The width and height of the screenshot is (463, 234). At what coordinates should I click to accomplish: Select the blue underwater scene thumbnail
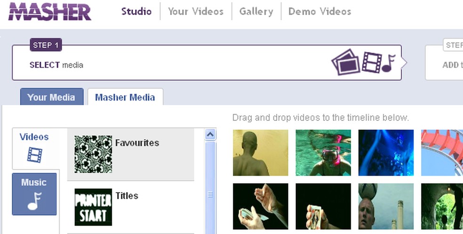[x=386, y=153]
